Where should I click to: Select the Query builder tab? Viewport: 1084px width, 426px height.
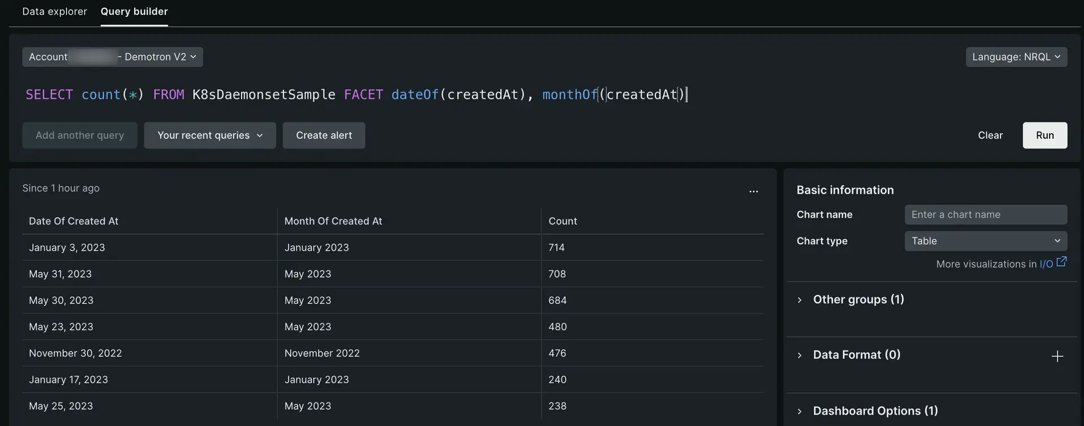coord(134,11)
